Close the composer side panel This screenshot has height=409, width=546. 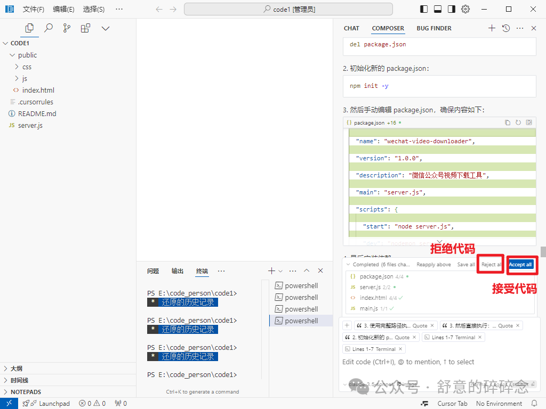click(x=533, y=28)
